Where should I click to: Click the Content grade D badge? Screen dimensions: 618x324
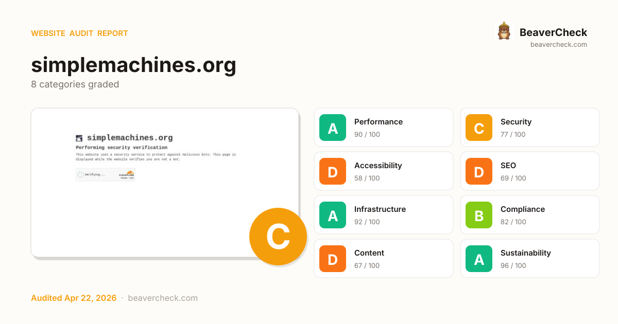(x=333, y=259)
